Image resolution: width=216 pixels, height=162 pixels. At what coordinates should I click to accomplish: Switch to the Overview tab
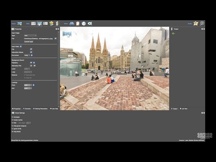(x=27, y=109)
